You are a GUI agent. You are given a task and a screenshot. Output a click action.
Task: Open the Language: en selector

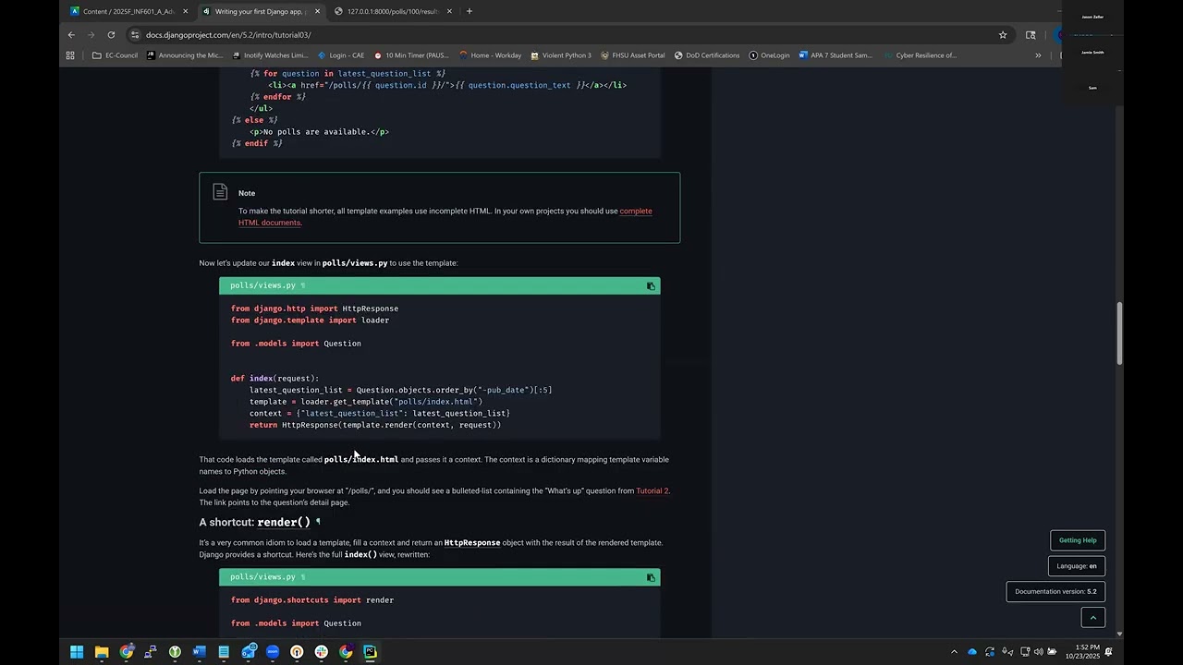1077,566
